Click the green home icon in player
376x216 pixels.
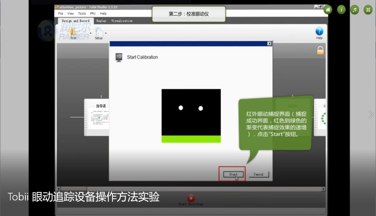tap(328, 10)
